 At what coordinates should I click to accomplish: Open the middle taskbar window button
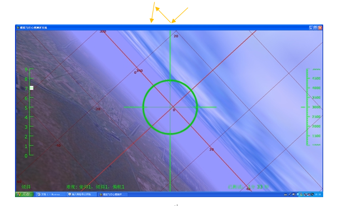click(82, 194)
